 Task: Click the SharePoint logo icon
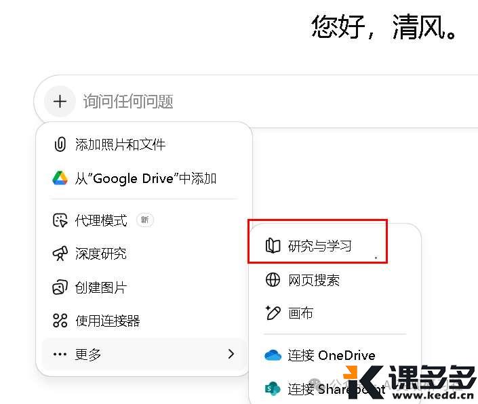[273, 389]
